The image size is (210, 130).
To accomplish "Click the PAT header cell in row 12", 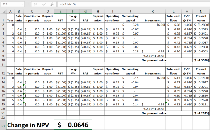I will click(x=85, y=71).
